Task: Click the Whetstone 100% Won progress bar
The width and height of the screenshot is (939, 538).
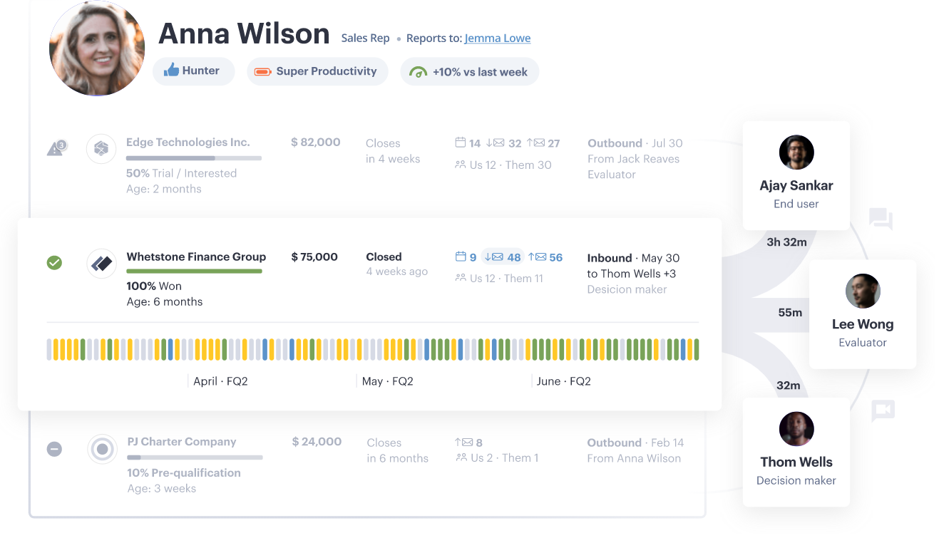Action: click(194, 271)
